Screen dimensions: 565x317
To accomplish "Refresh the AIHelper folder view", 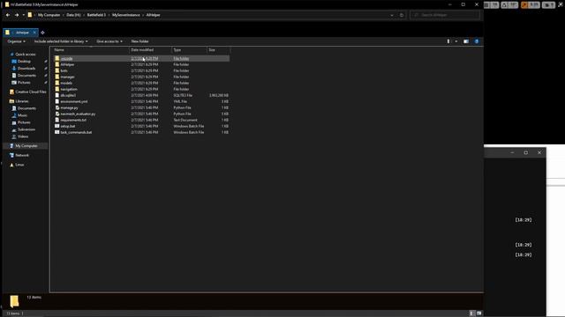I will (x=402, y=15).
